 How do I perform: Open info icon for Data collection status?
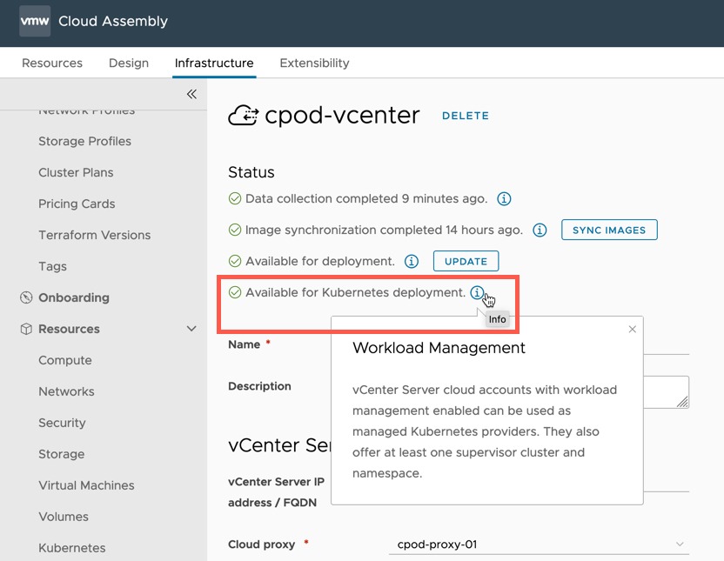coord(504,199)
